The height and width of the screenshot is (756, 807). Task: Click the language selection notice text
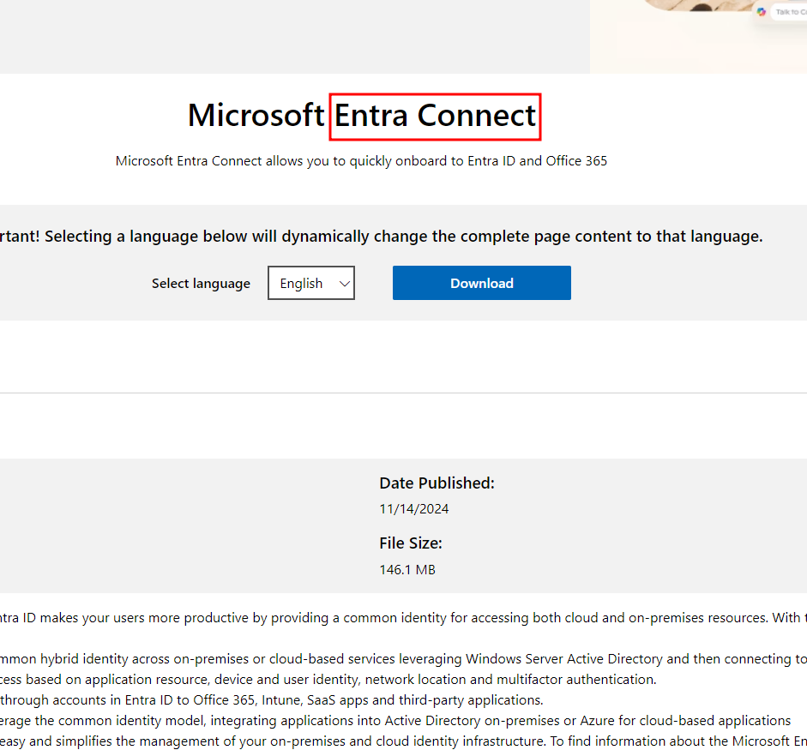pyautogui.click(x=381, y=236)
